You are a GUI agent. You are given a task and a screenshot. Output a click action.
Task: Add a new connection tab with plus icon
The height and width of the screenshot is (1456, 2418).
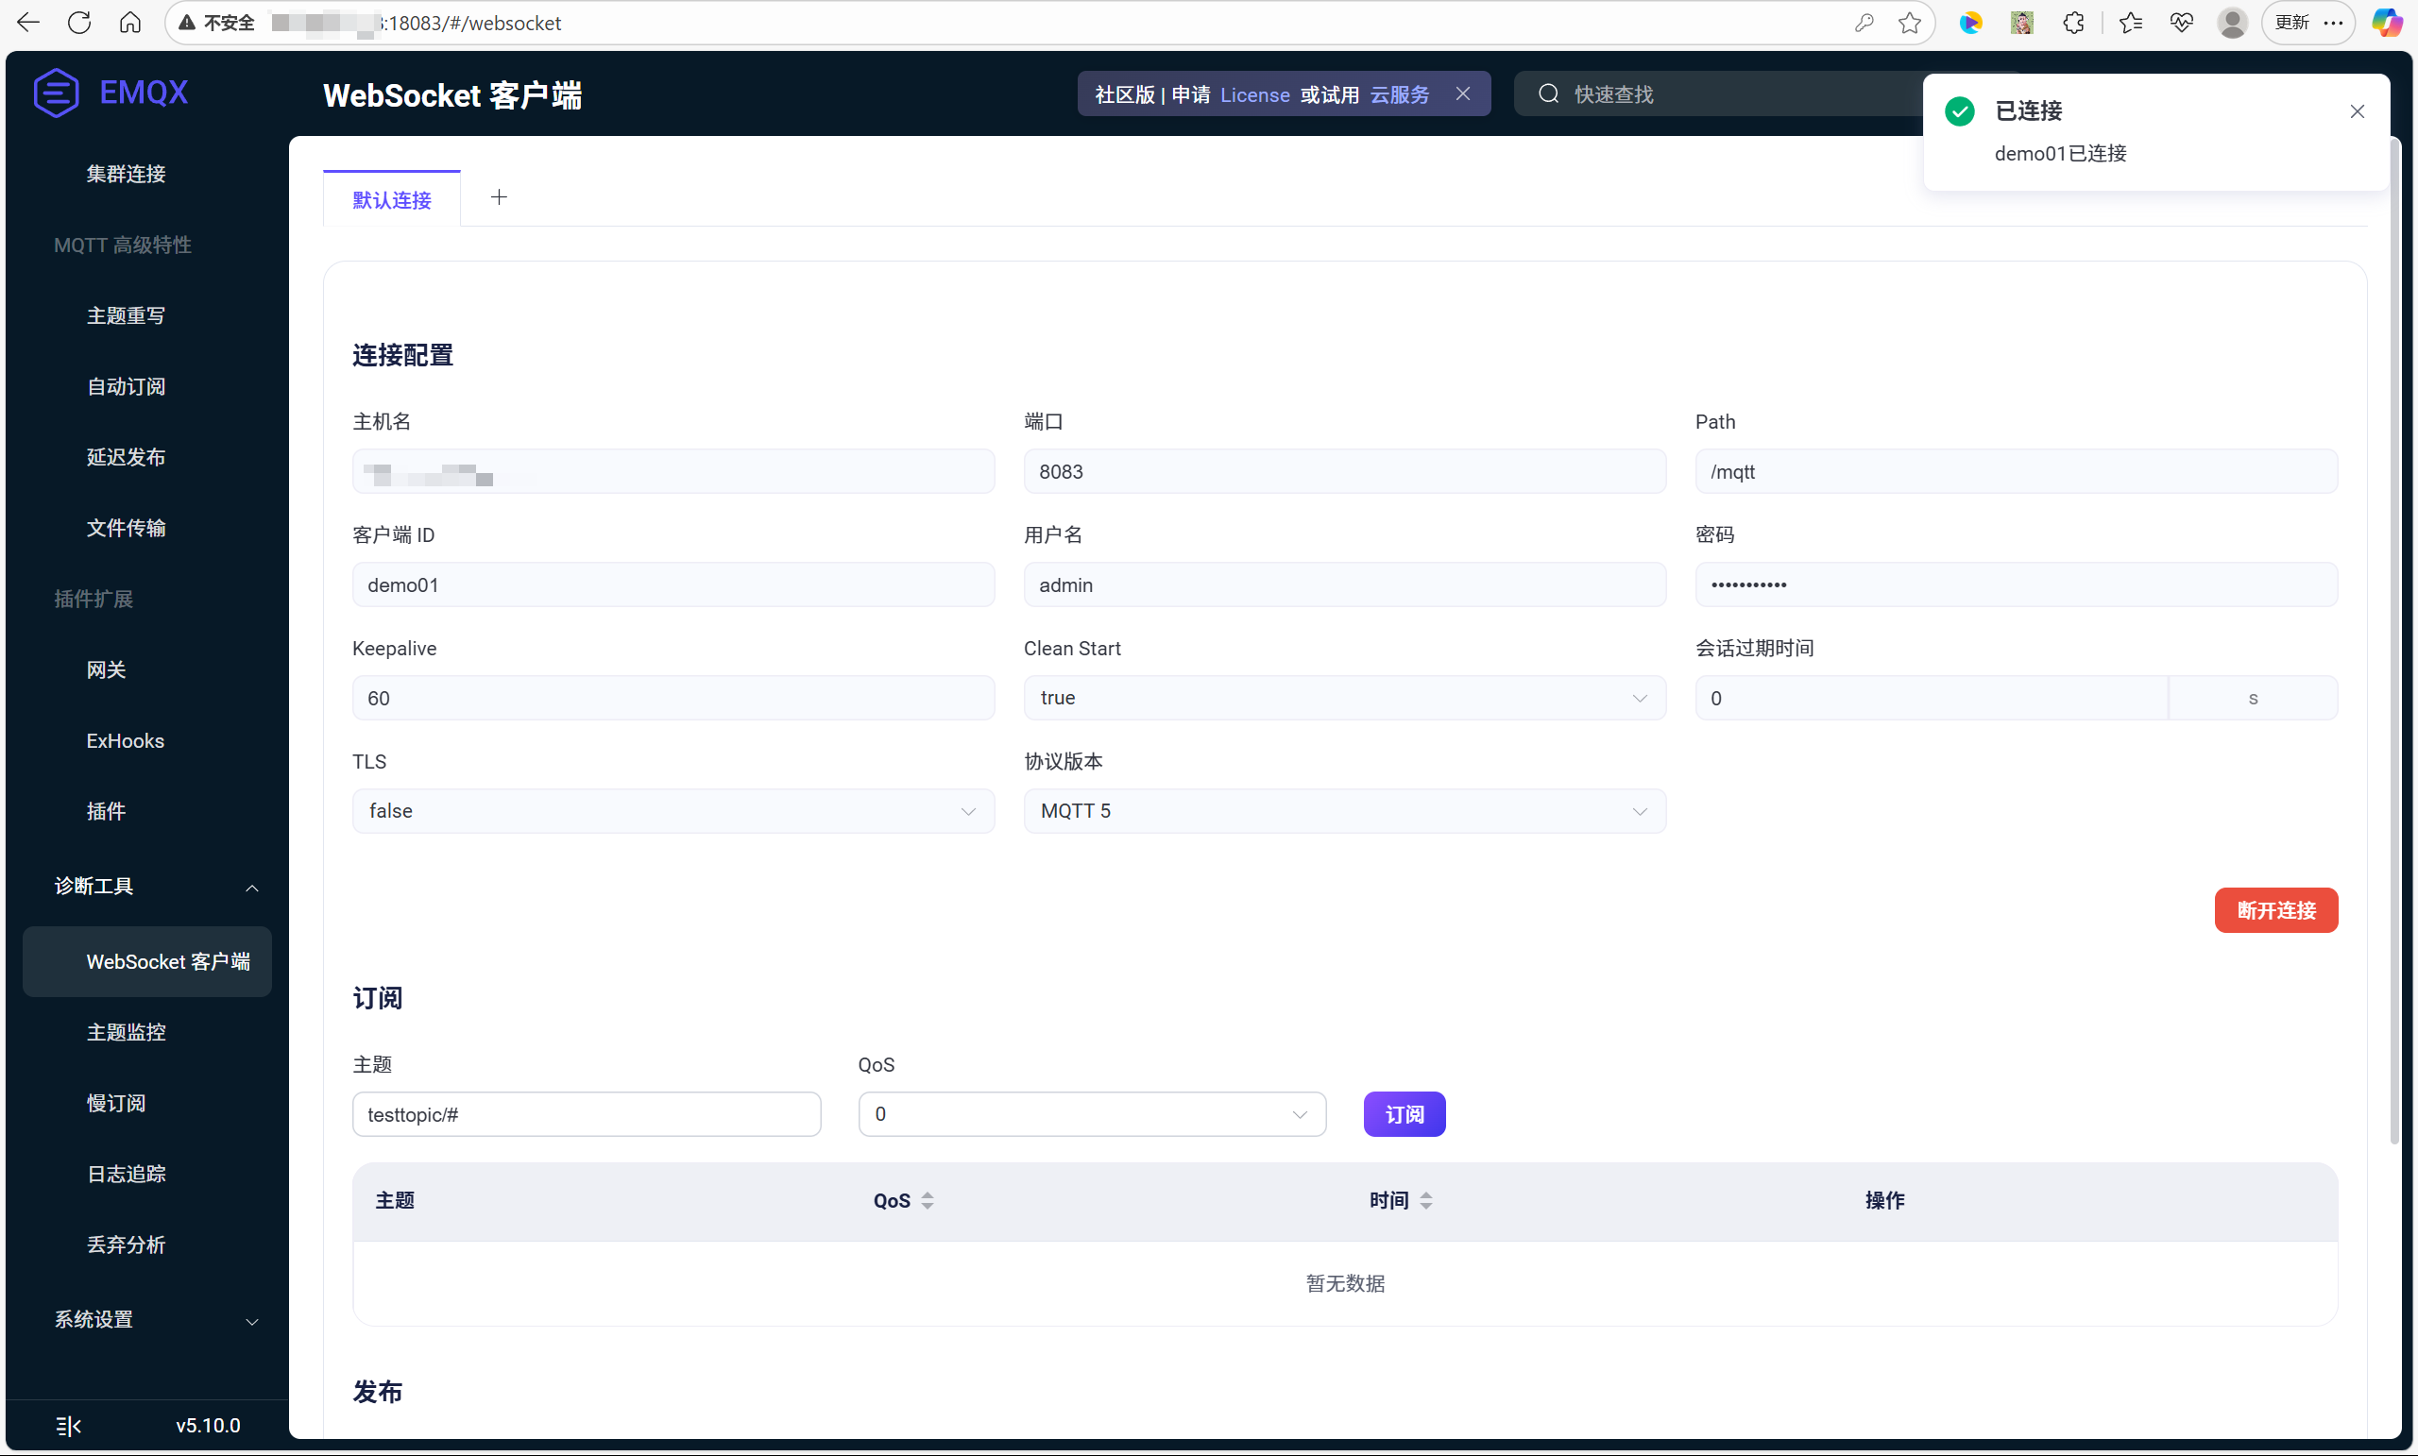499,197
